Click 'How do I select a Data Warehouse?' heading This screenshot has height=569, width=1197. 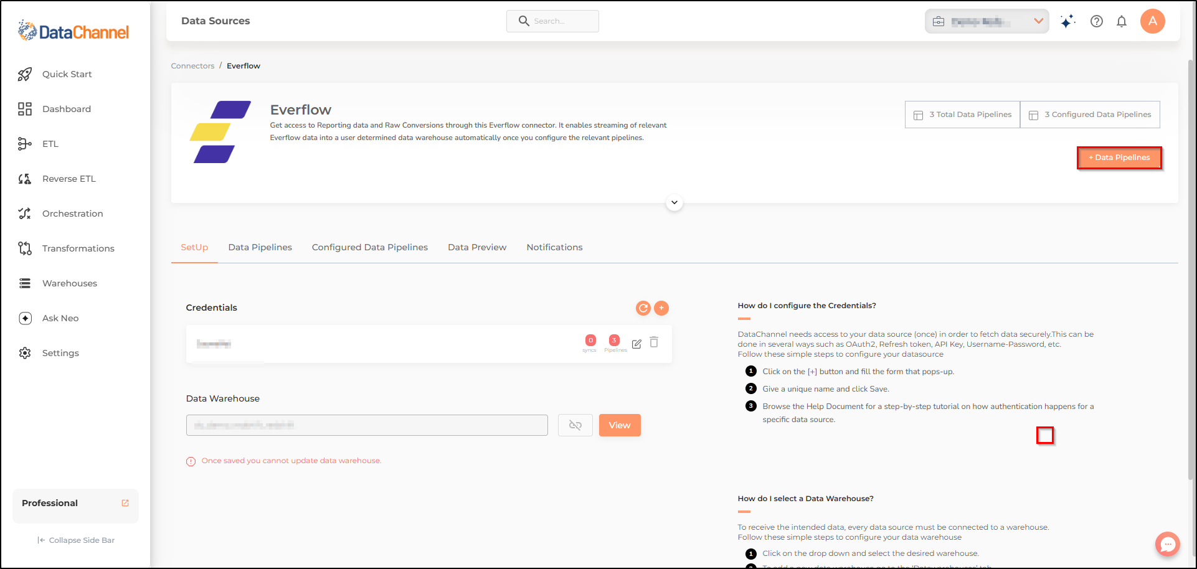coord(805,499)
